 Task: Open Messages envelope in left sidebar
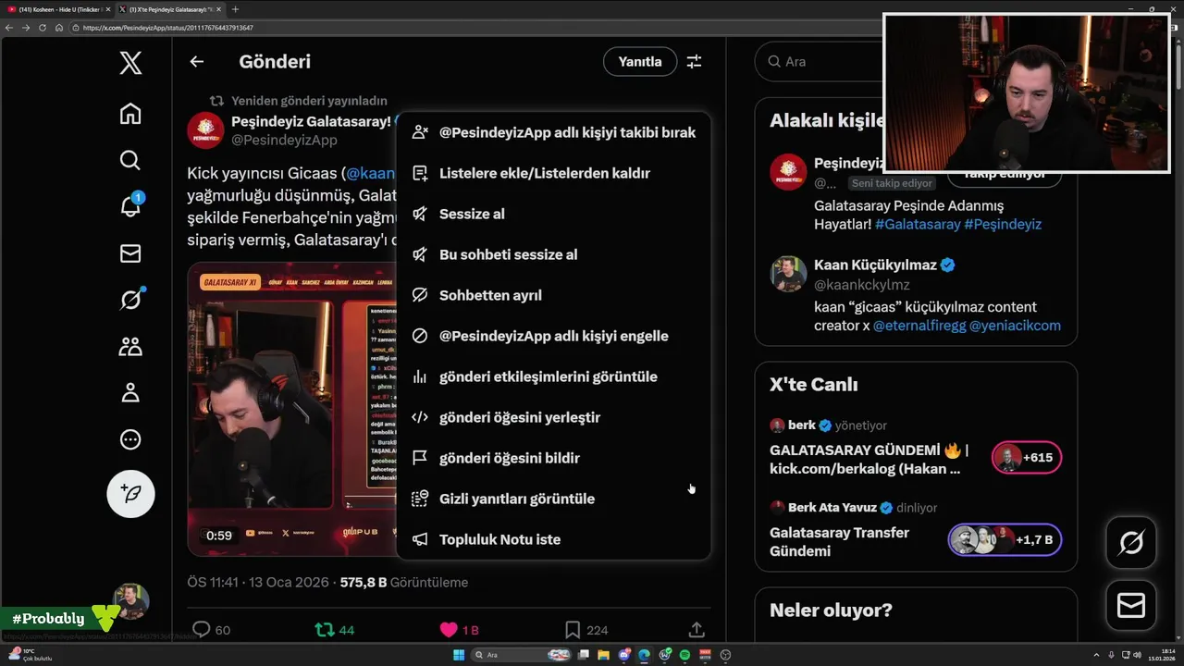pyautogui.click(x=130, y=253)
